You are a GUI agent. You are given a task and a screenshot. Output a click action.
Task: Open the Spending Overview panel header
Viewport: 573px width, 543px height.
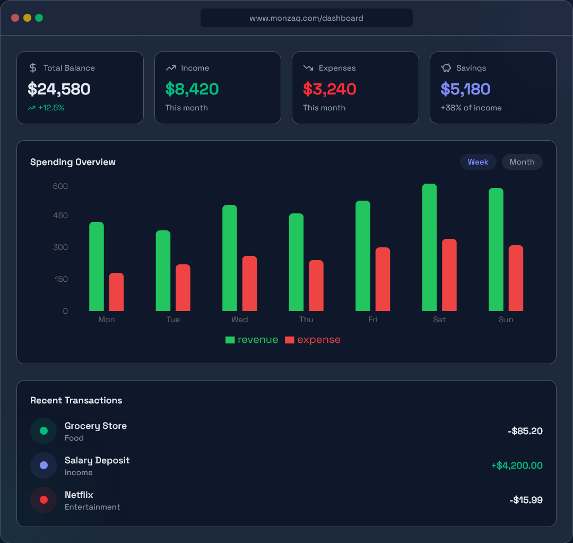(73, 162)
